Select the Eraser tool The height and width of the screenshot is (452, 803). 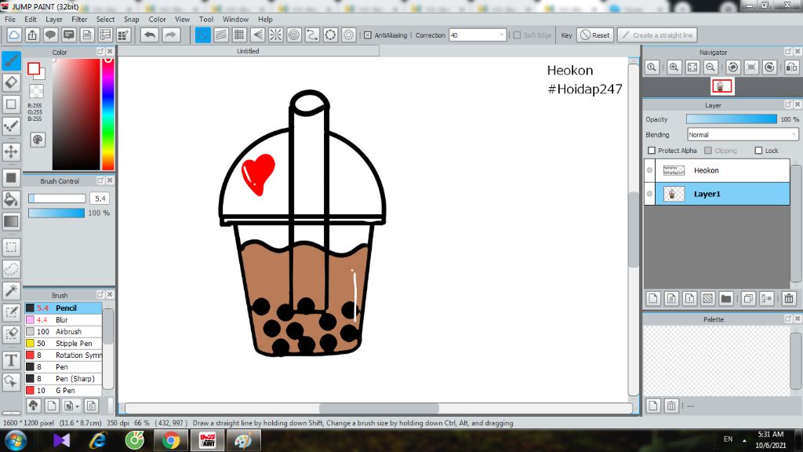(11, 82)
